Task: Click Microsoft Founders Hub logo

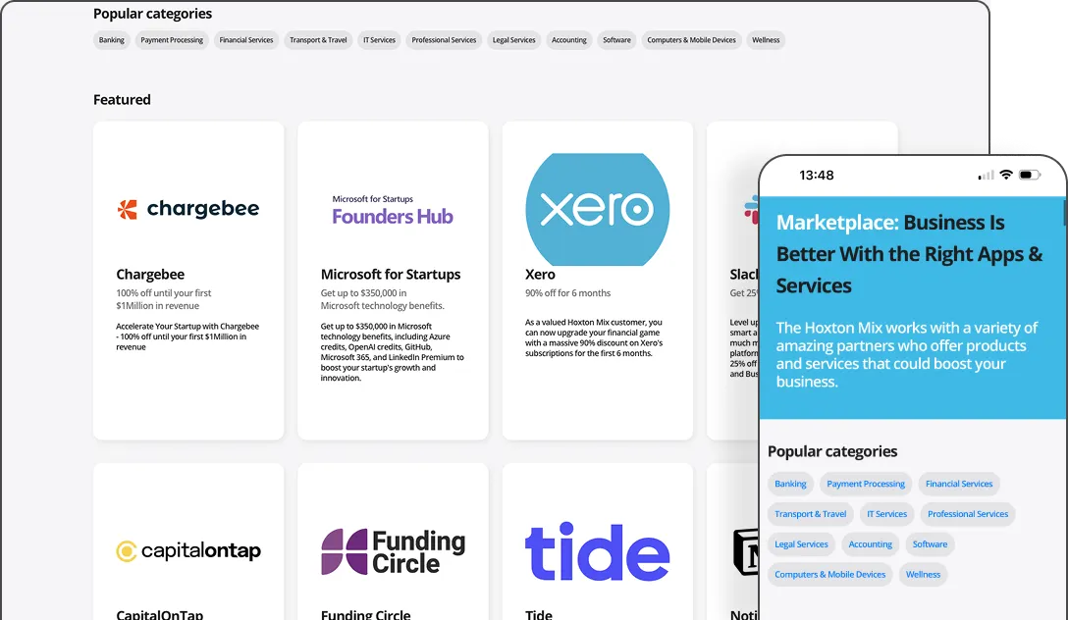Action: pos(393,210)
